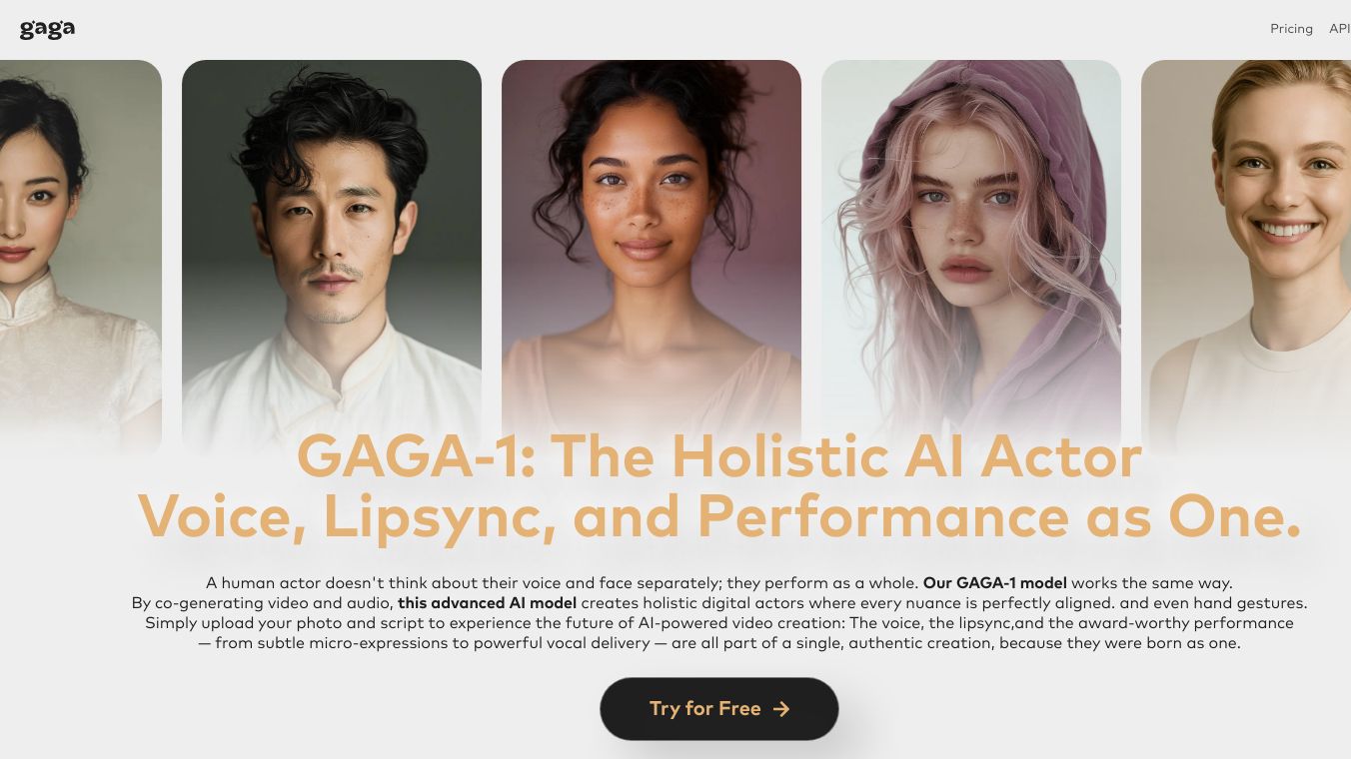
Task: Click the line 'Simply upload your photo and script'
Action: pos(719,623)
